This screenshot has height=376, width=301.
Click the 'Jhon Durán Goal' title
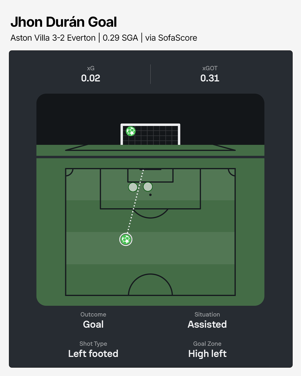click(64, 22)
